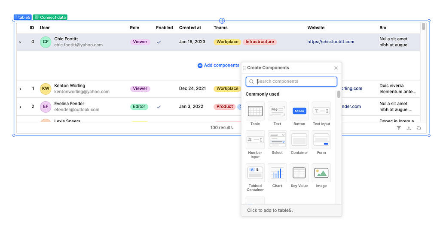The image size is (440, 229).
Task: Open the chic.footitt.com website link
Action: pyautogui.click(x=330, y=42)
